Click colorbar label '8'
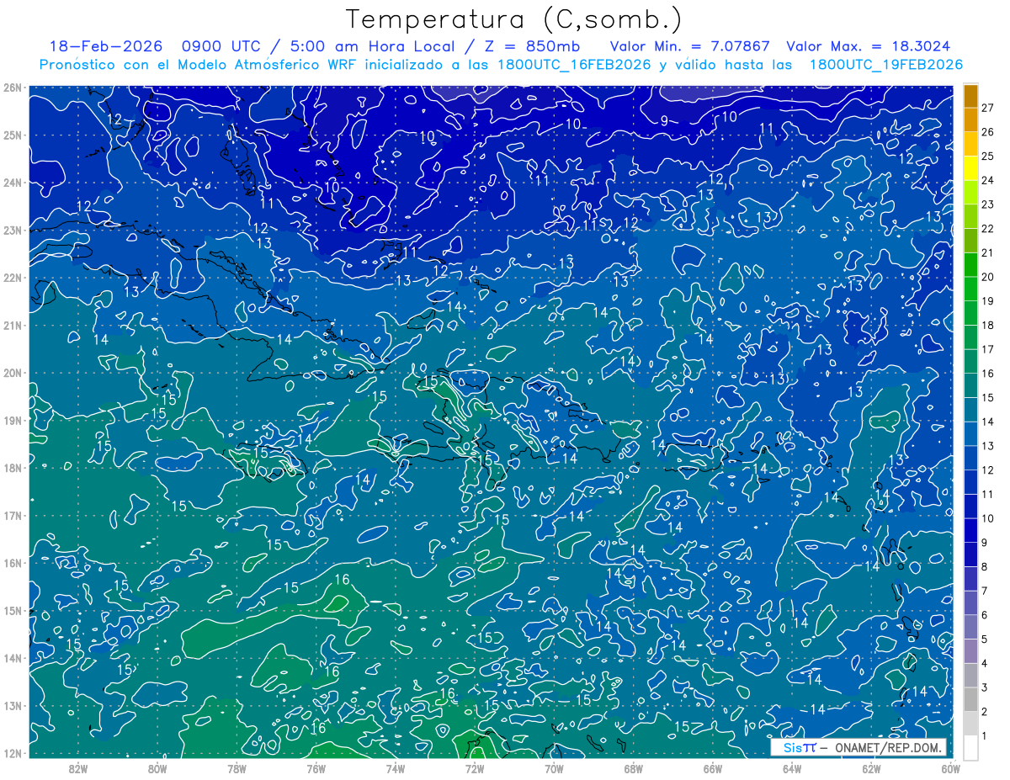Screen dimensions: 1010x780 tap(984, 567)
